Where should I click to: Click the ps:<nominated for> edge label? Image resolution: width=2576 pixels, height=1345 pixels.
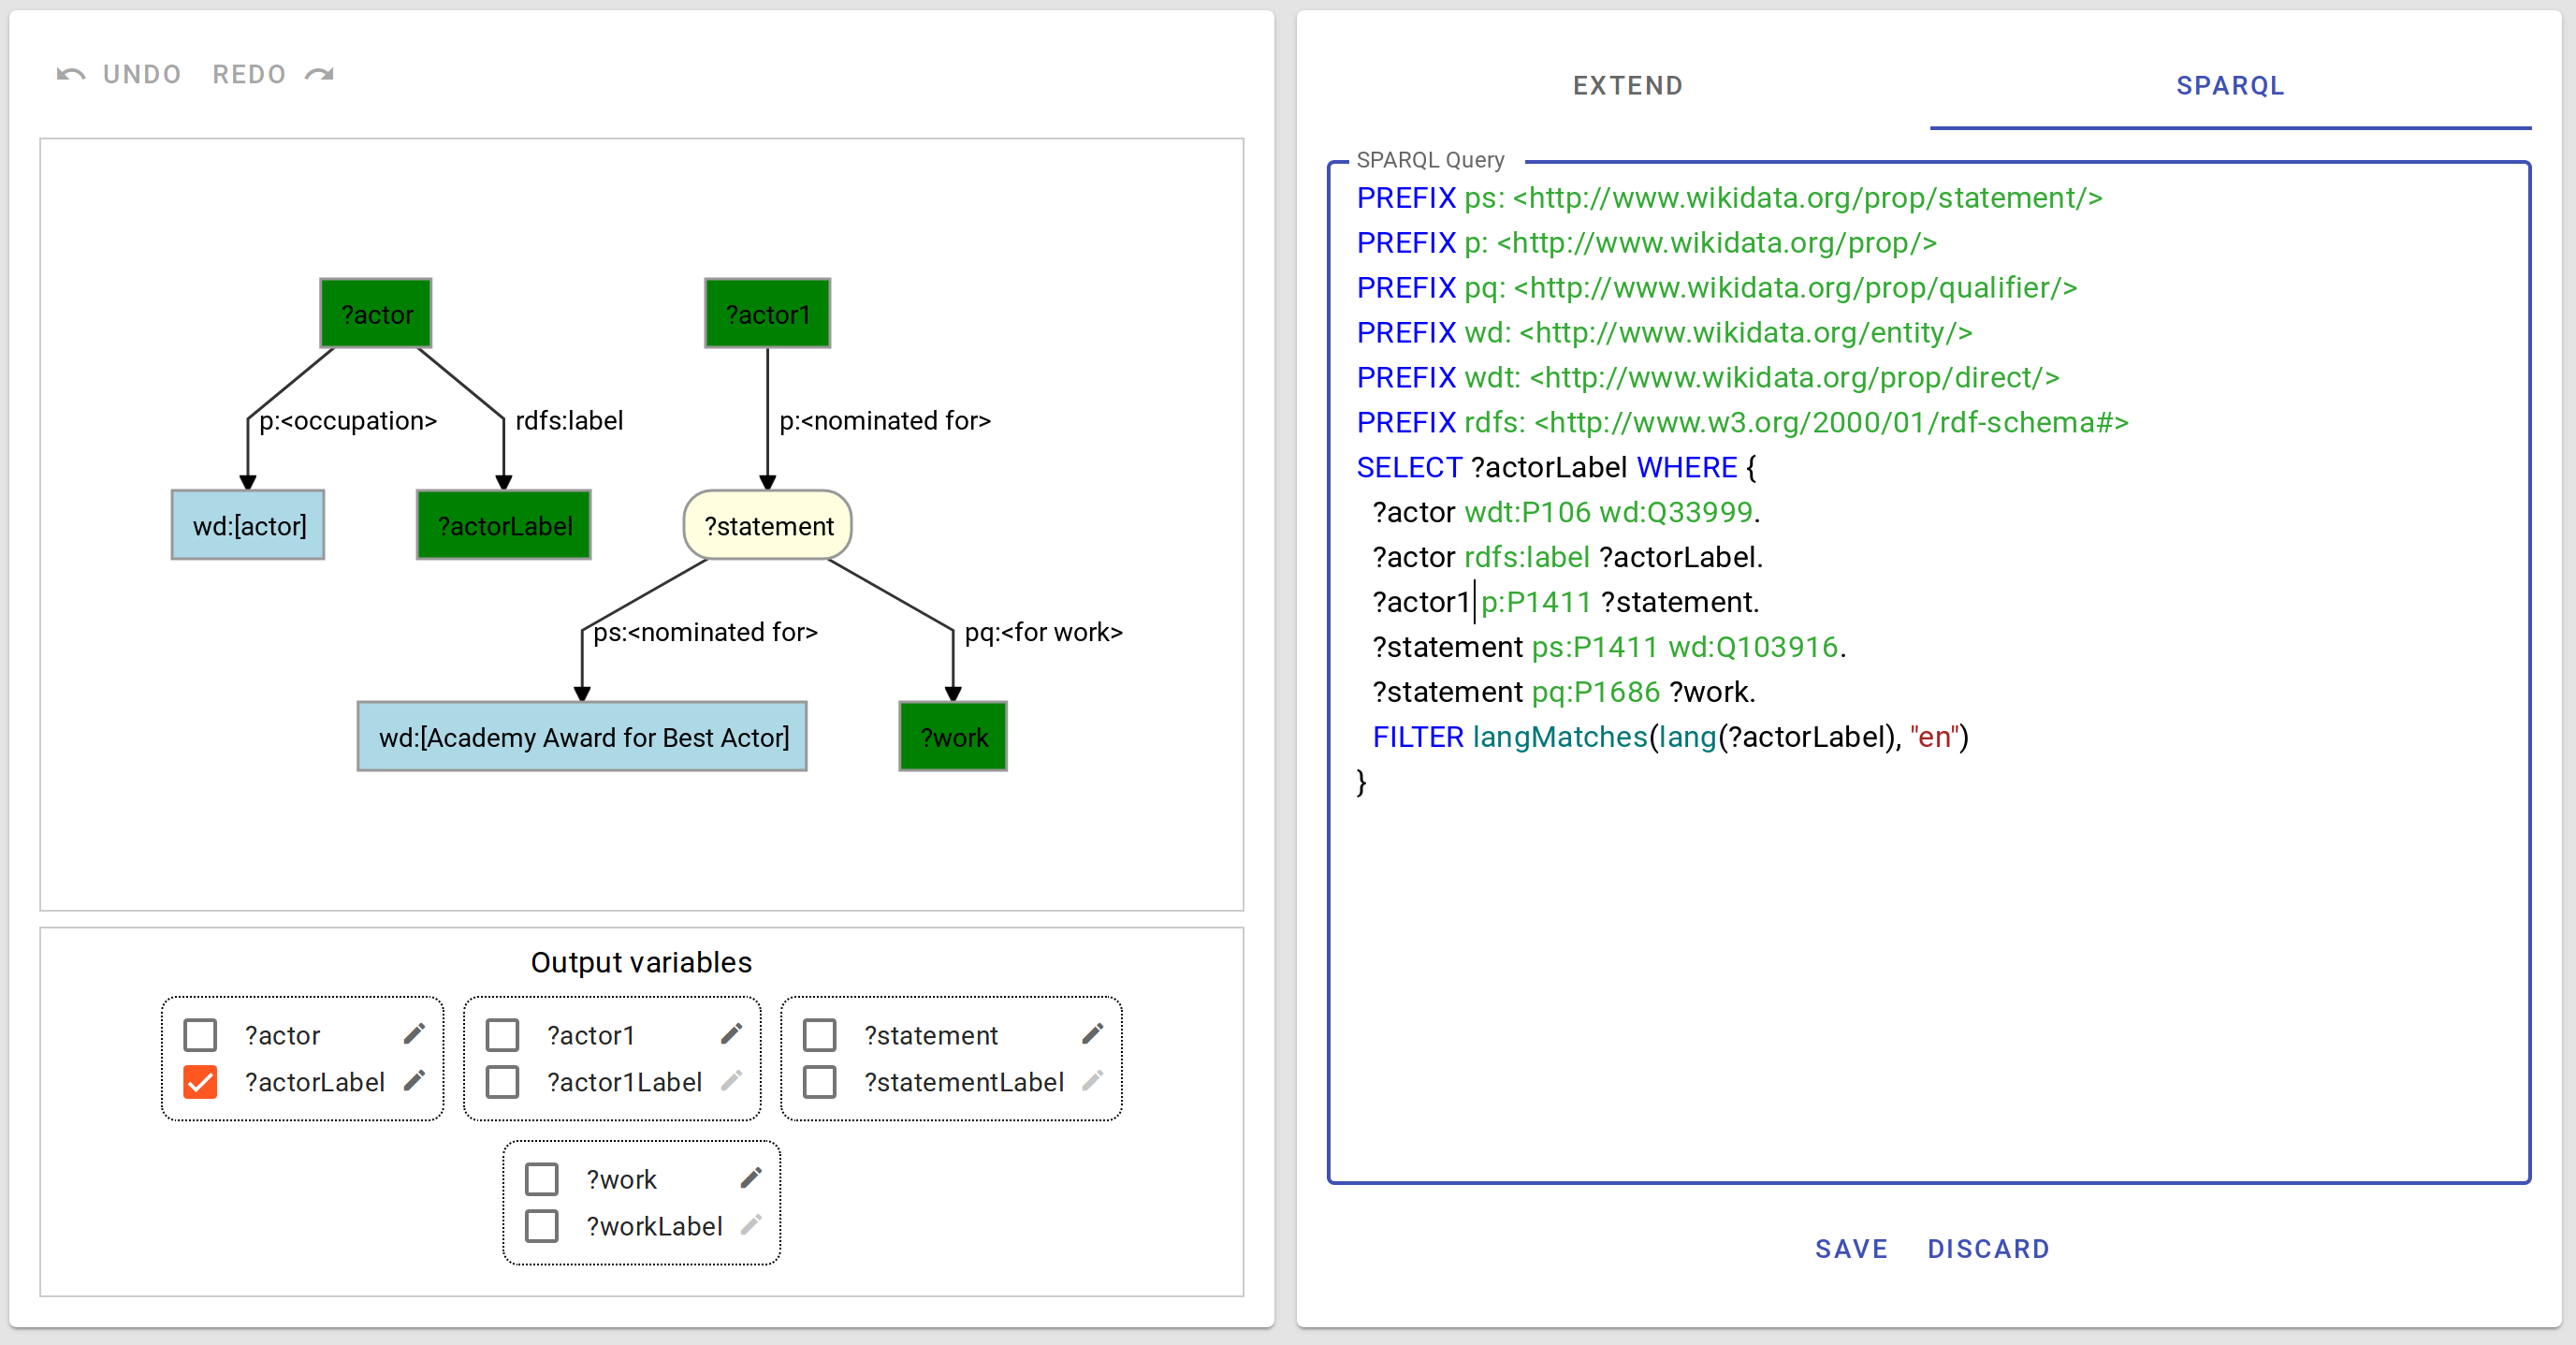[x=705, y=632]
